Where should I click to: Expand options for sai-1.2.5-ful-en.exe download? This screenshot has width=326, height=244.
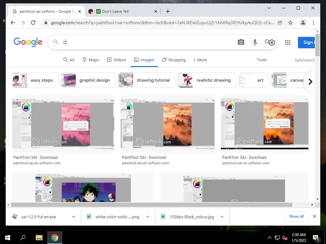point(74,217)
